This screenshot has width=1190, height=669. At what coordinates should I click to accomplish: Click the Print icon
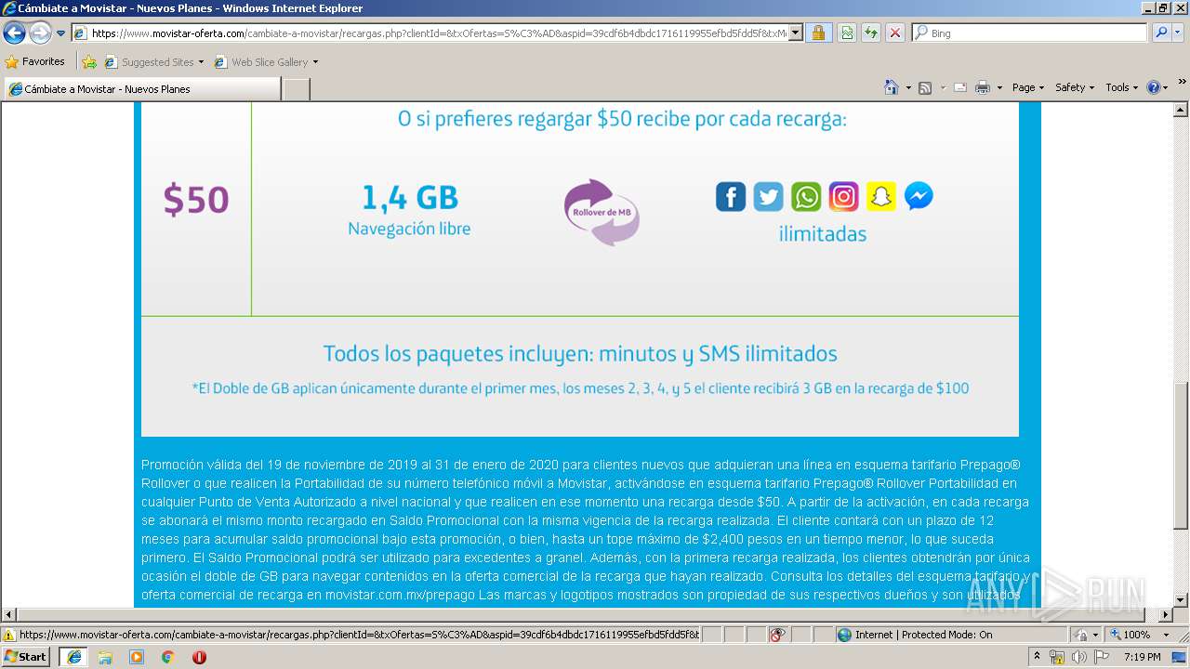(x=983, y=87)
